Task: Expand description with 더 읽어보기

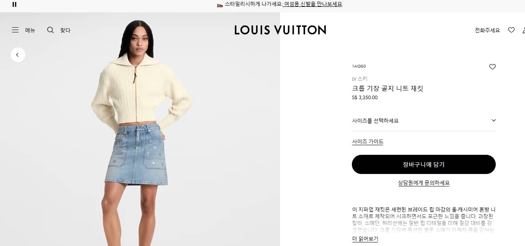Action: [x=365, y=239]
